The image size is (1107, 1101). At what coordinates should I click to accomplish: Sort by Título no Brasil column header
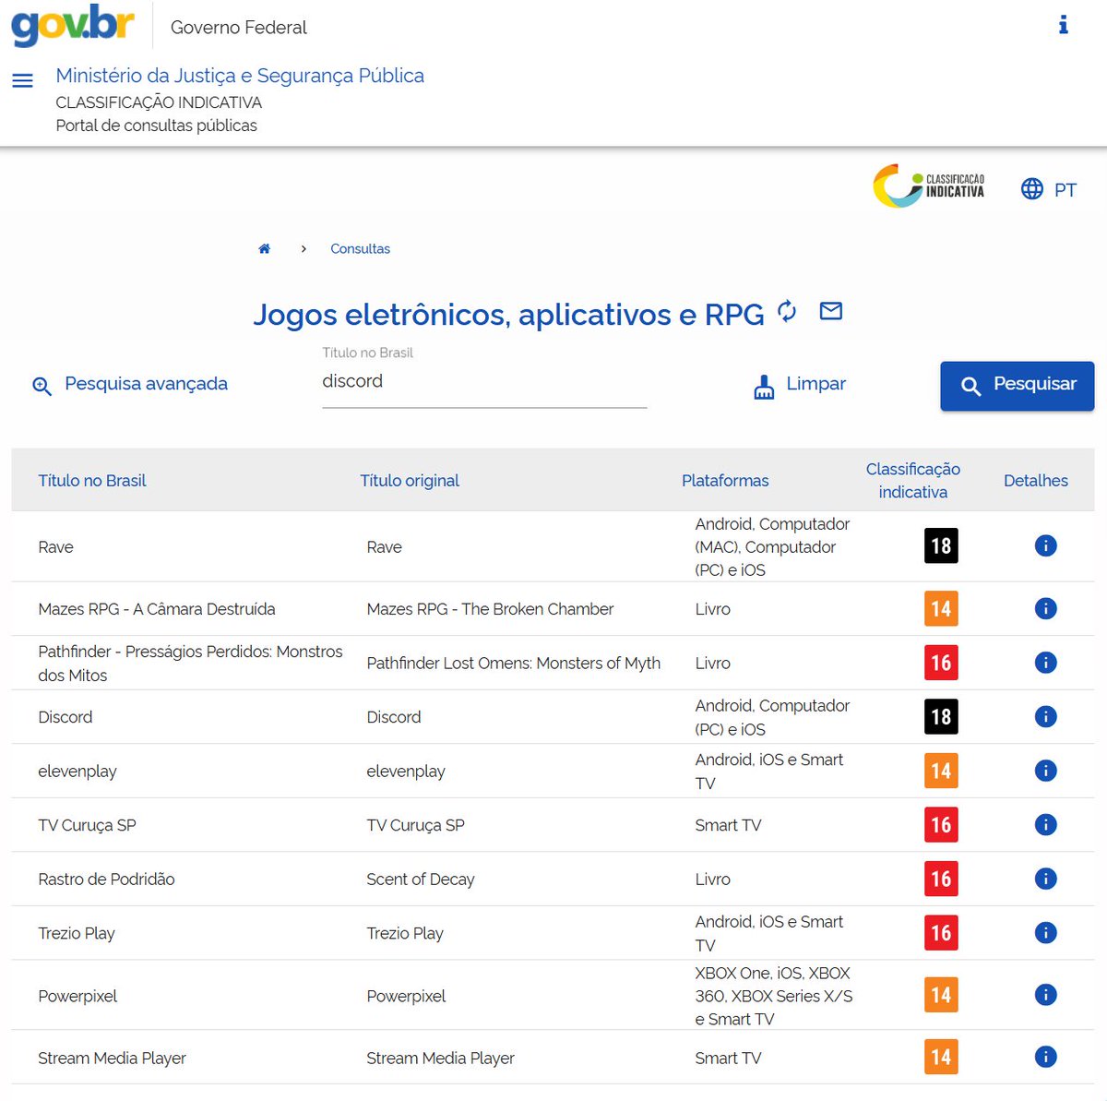tap(92, 480)
